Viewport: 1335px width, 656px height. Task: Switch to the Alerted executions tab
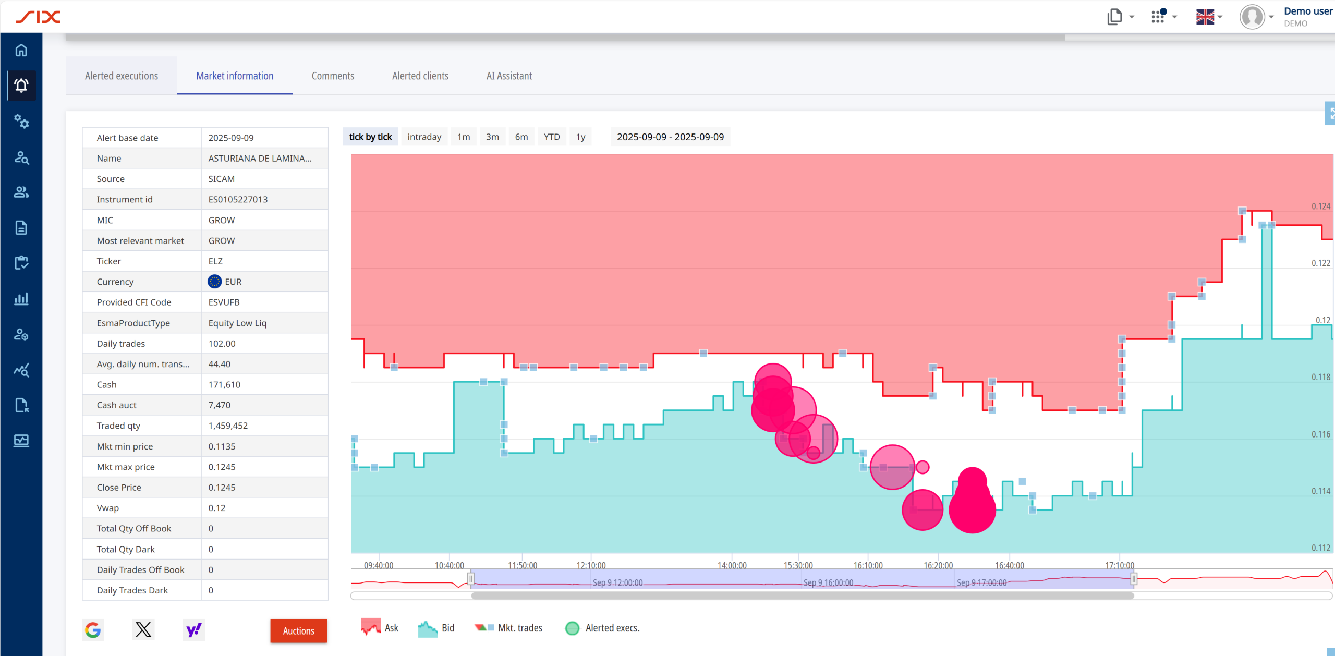point(122,76)
